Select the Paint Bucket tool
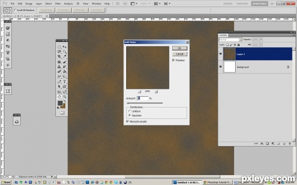This screenshot has height=185, width=297. pos(64,72)
